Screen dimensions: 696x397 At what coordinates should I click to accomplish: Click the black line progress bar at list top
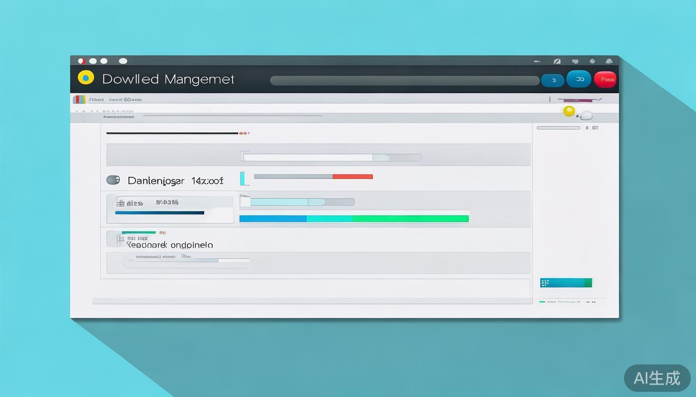tap(172, 133)
